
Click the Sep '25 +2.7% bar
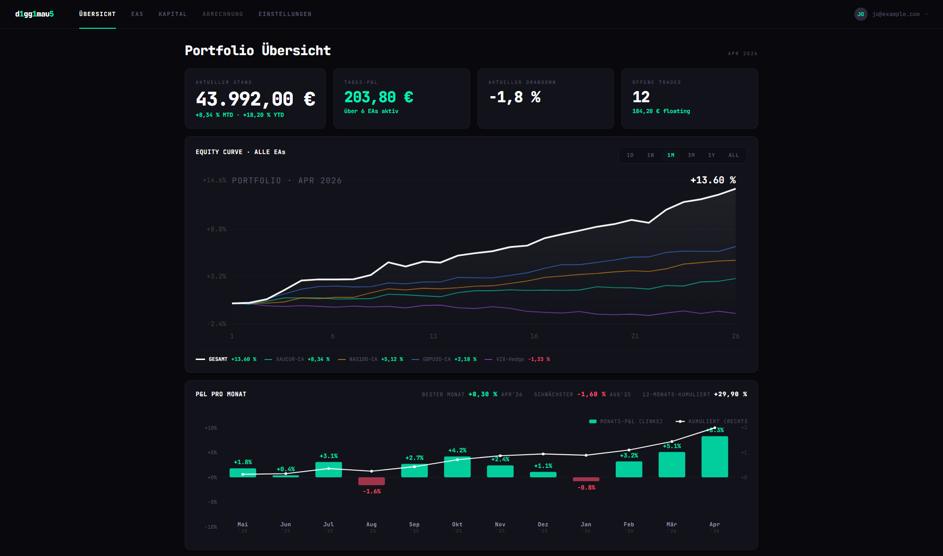point(414,471)
